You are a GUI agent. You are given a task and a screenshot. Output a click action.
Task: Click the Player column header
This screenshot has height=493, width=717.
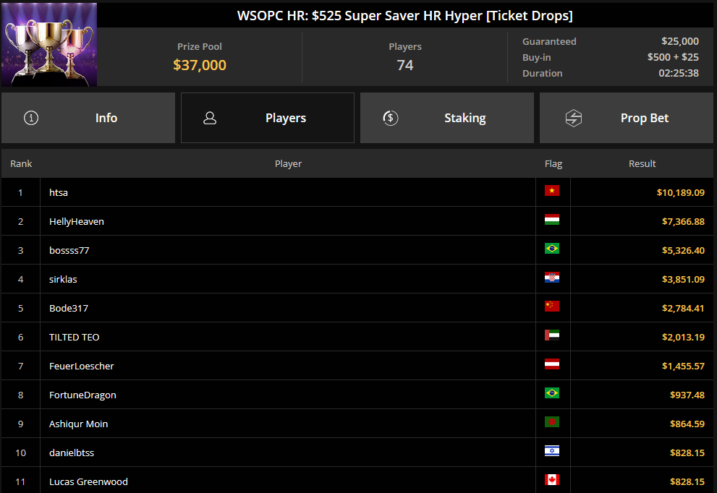(288, 163)
